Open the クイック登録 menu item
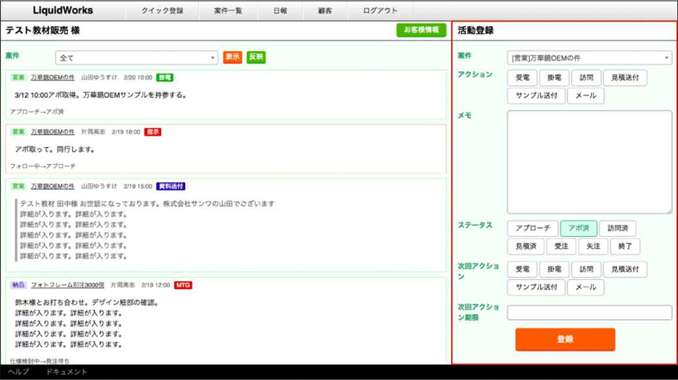 [x=162, y=10]
